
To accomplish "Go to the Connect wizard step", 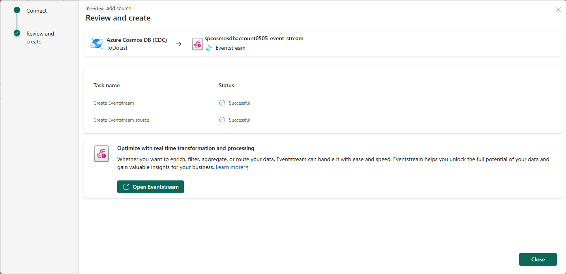I will [x=36, y=11].
